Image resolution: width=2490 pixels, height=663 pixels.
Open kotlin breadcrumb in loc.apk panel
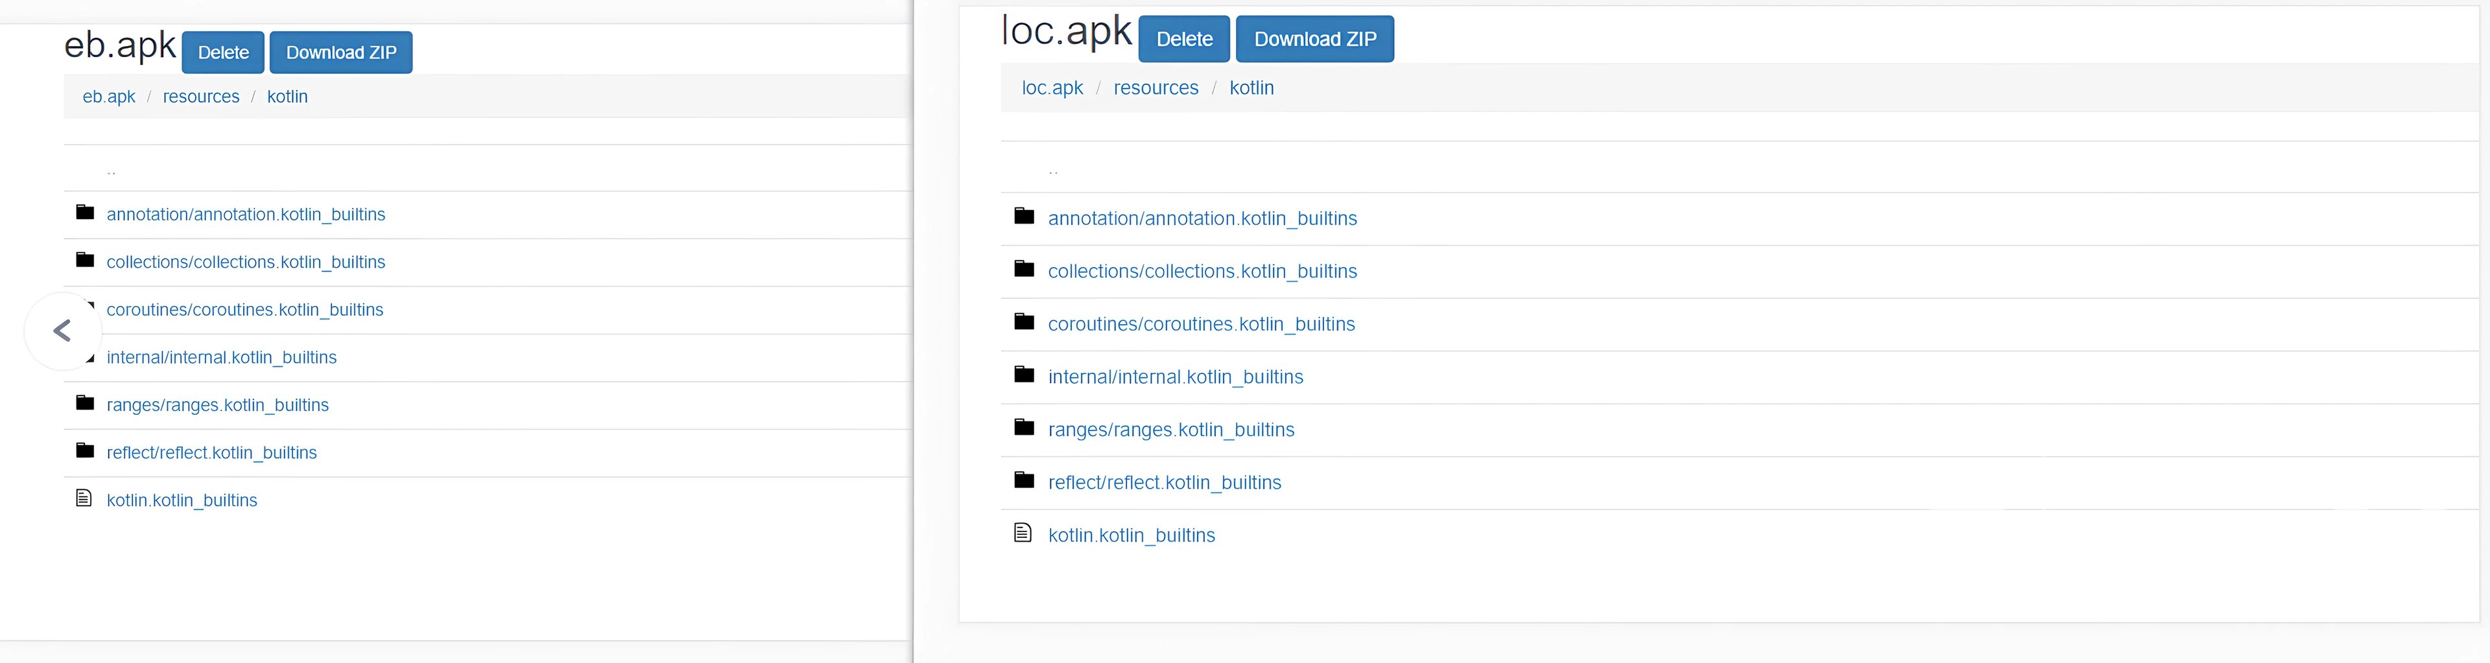pos(1251,88)
